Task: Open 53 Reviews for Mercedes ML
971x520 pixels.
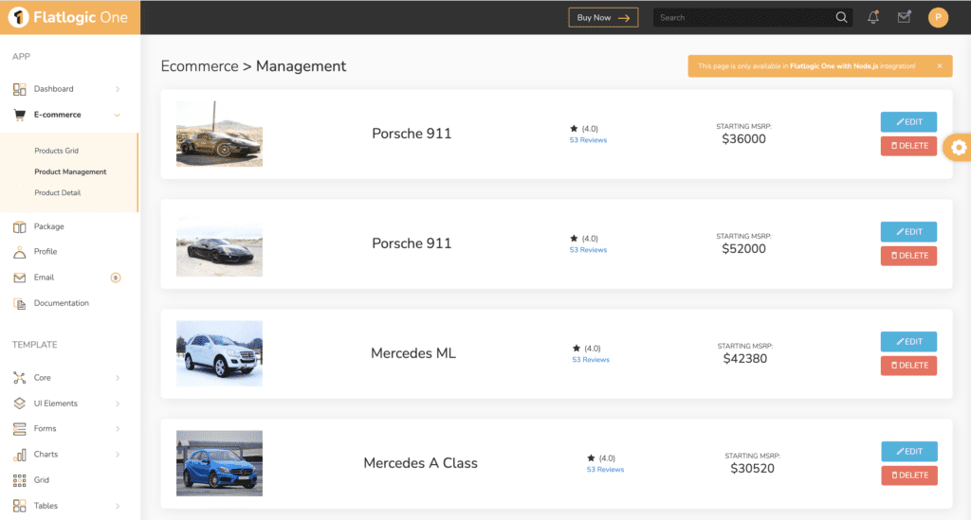Action: coord(590,360)
